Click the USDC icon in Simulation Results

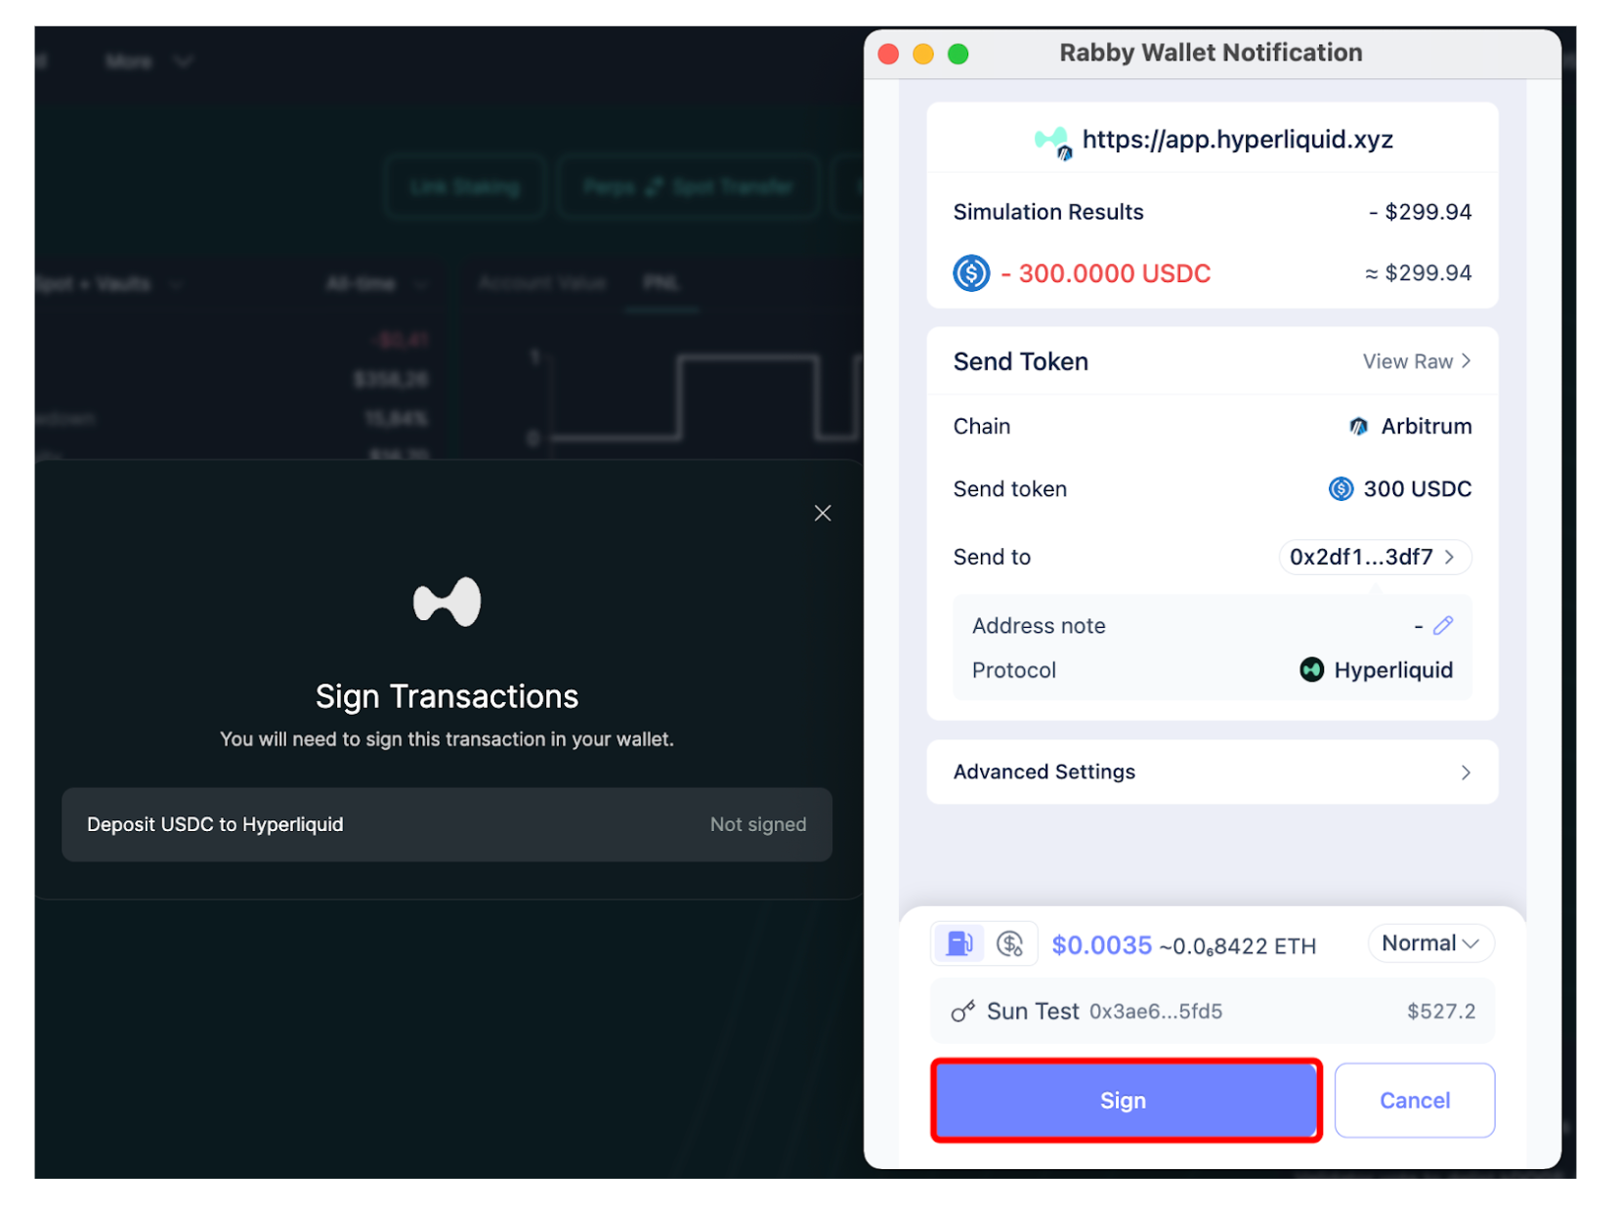click(x=971, y=273)
